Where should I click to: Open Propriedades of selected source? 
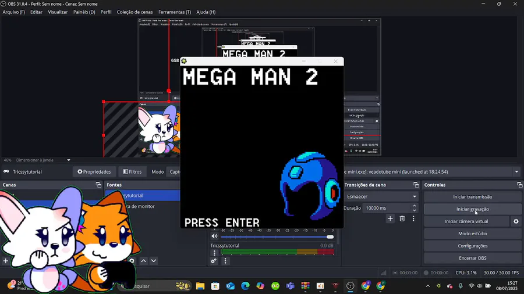[94, 171]
